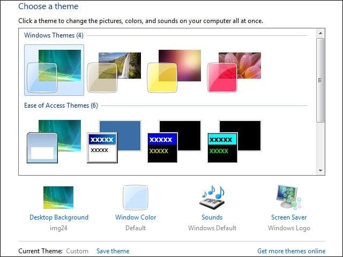Image resolution: width=343 pixels, height=257 pixels.
Task: Open the Desktop Background link
Action: tap(59, 217)
